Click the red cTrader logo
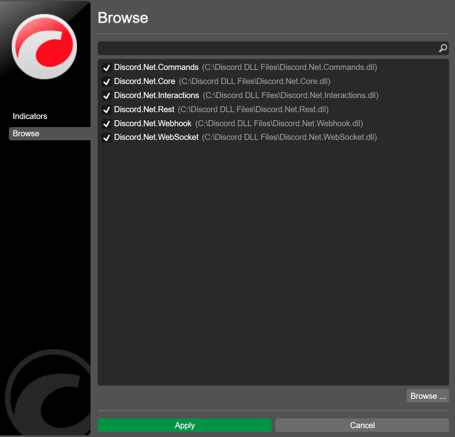Screen dimensions: 455x437 point(44,46)
